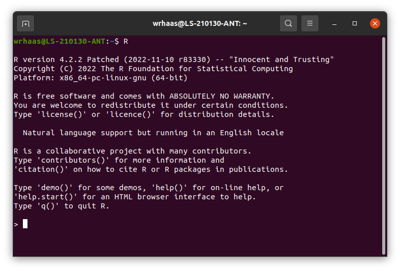Viewport: 400px width, 271px height.
Task: Click the x86_64-pc-linux-gnu platform text
Action: coord(103,78)
